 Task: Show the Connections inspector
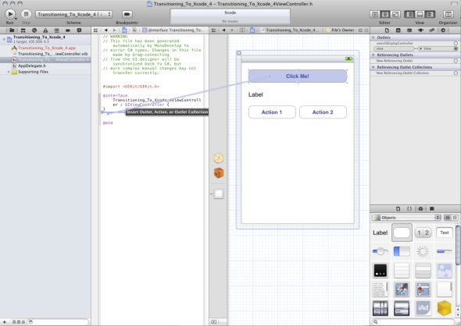click(443, 30)
